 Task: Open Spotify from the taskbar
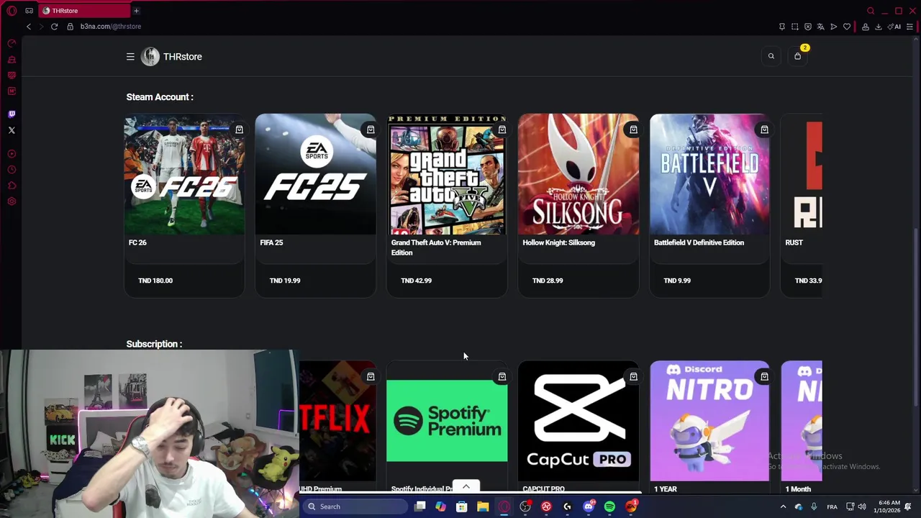click(609, 506)
